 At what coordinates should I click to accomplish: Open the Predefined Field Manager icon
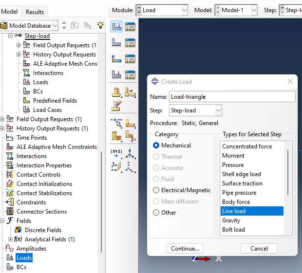pos(130,59)
